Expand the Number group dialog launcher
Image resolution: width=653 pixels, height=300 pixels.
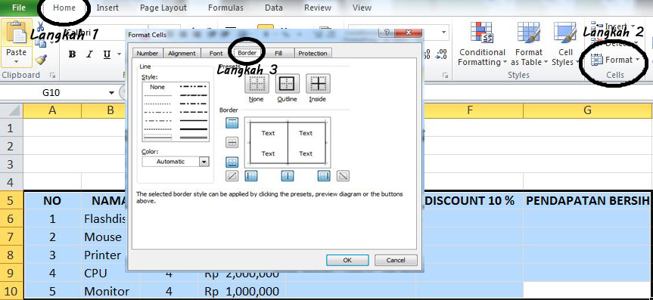pyautogui.click(x=445, y=76)
